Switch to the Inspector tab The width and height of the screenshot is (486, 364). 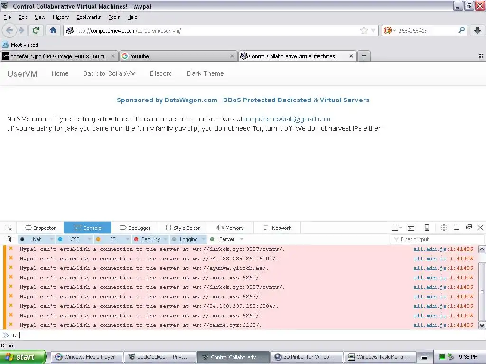(x=40, y=228)
